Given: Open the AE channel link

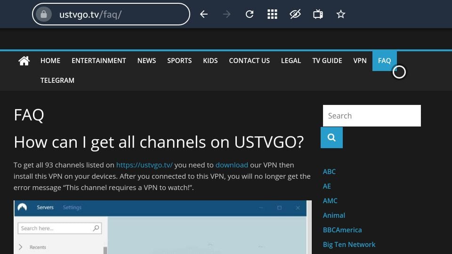Looking at the screenshot, I should pyautogui.click(x=327, y=186).
